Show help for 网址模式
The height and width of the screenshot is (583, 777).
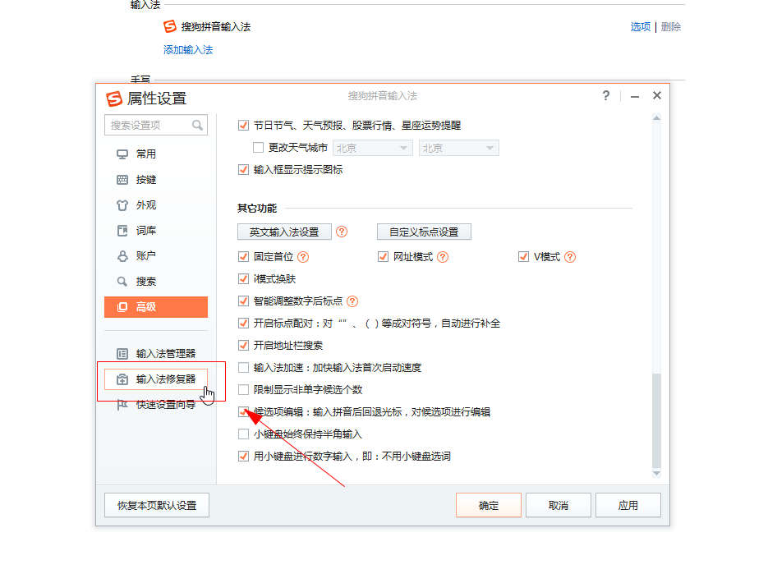(x=443, y=257)
